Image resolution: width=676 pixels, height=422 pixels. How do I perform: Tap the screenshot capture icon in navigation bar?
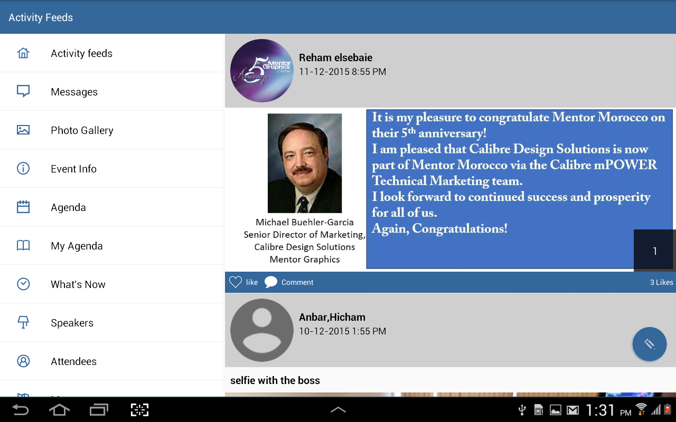pos(139,410)
